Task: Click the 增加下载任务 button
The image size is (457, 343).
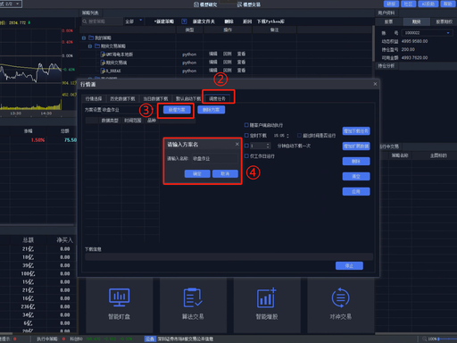Action: [x=356, y=131]
